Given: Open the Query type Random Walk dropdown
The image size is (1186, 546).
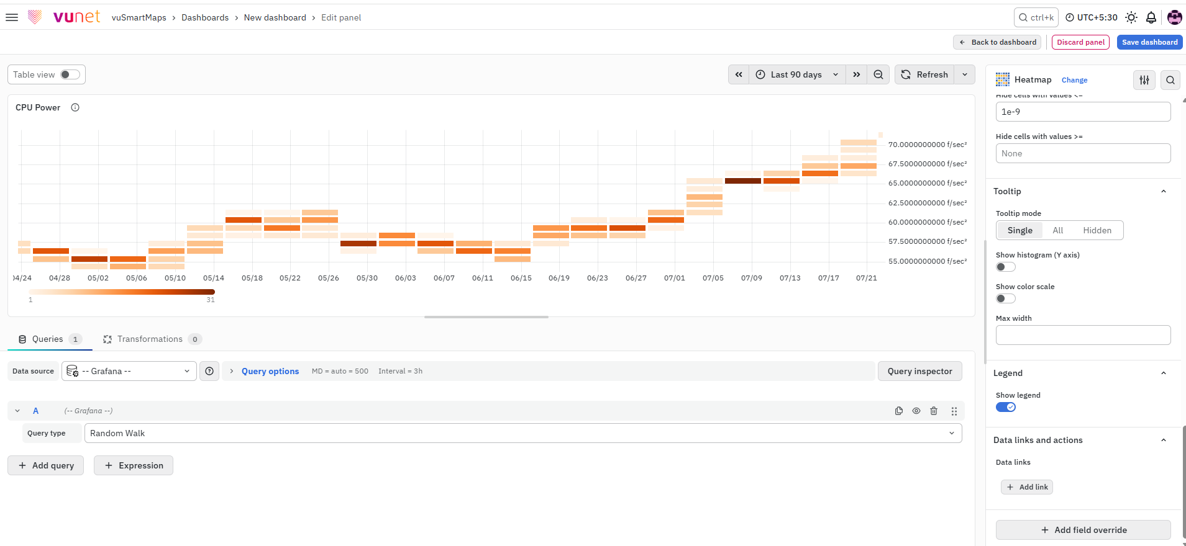Looking at the screenshot, I should [x=523, y=433].
